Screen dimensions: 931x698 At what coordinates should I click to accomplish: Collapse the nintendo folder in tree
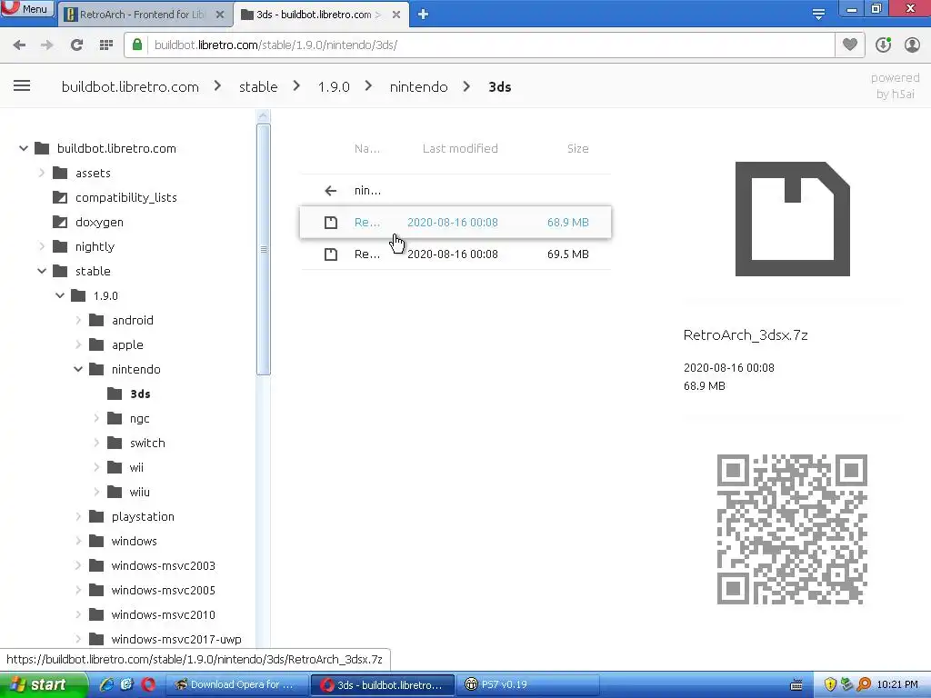pos(78,369)
